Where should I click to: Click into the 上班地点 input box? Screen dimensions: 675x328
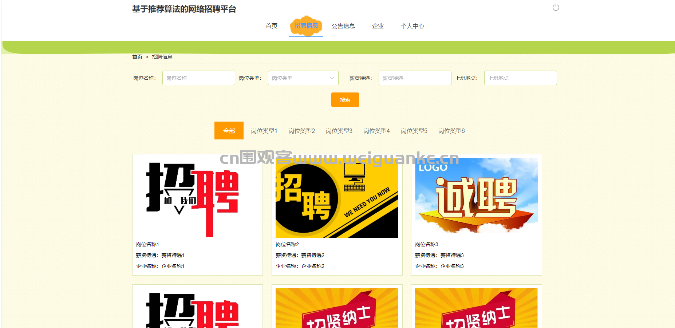click(520, 78)
